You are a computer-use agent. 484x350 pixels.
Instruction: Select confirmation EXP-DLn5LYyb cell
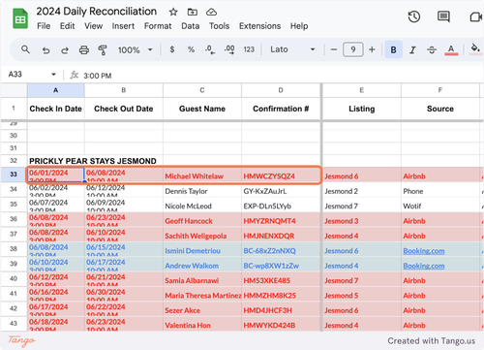[281, 206]
